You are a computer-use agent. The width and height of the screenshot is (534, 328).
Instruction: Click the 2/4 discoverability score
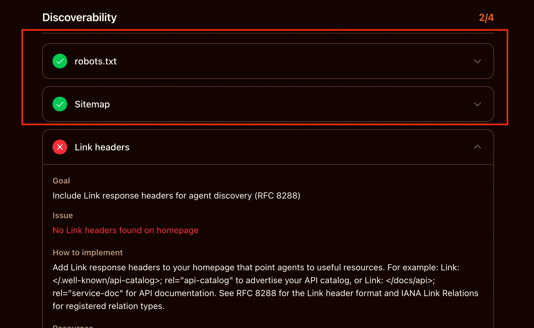pyautogui.click(x=486, y=17)
